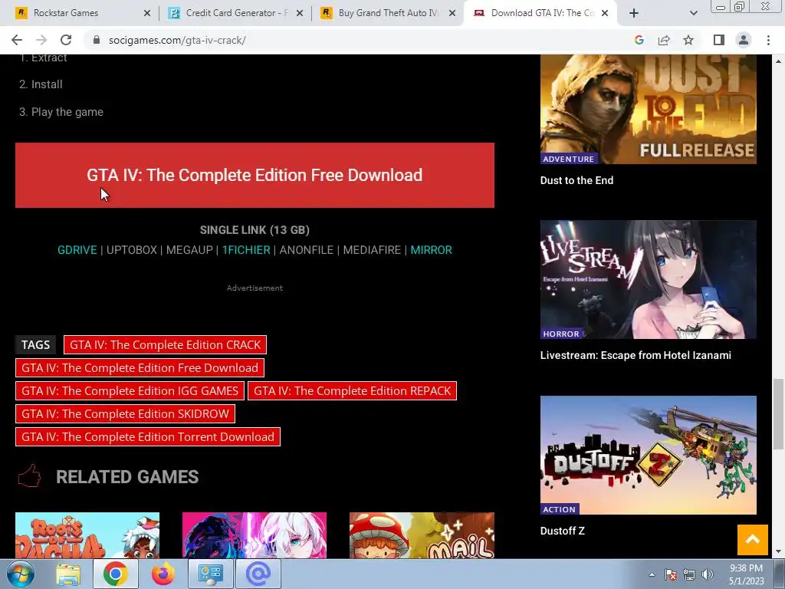Open the Chrome profile avatar

coord(744,40)
